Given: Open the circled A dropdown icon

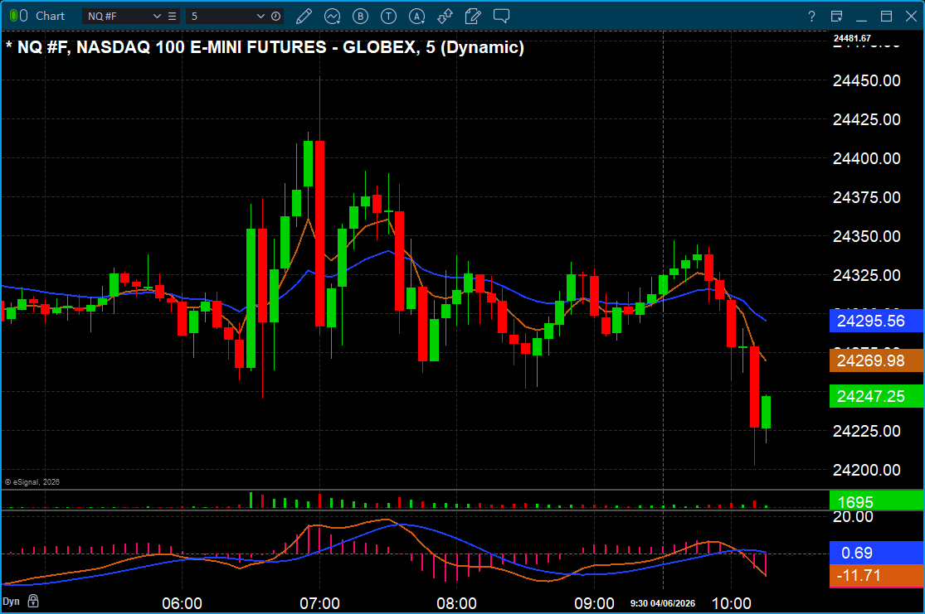Looking at the screenshot, I should tap(417, 17).
